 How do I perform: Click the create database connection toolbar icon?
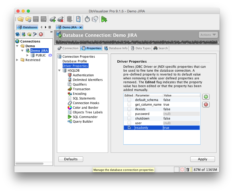click(x=53, y=19)
